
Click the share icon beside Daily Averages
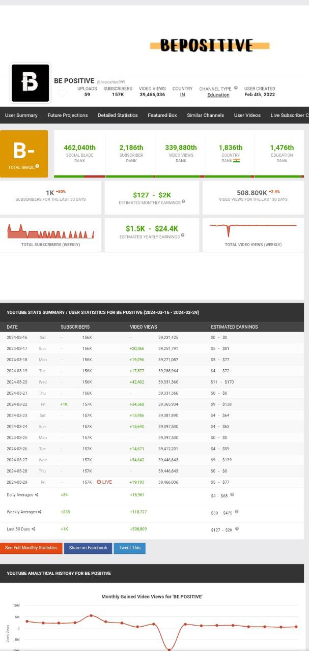click(37, 495)
